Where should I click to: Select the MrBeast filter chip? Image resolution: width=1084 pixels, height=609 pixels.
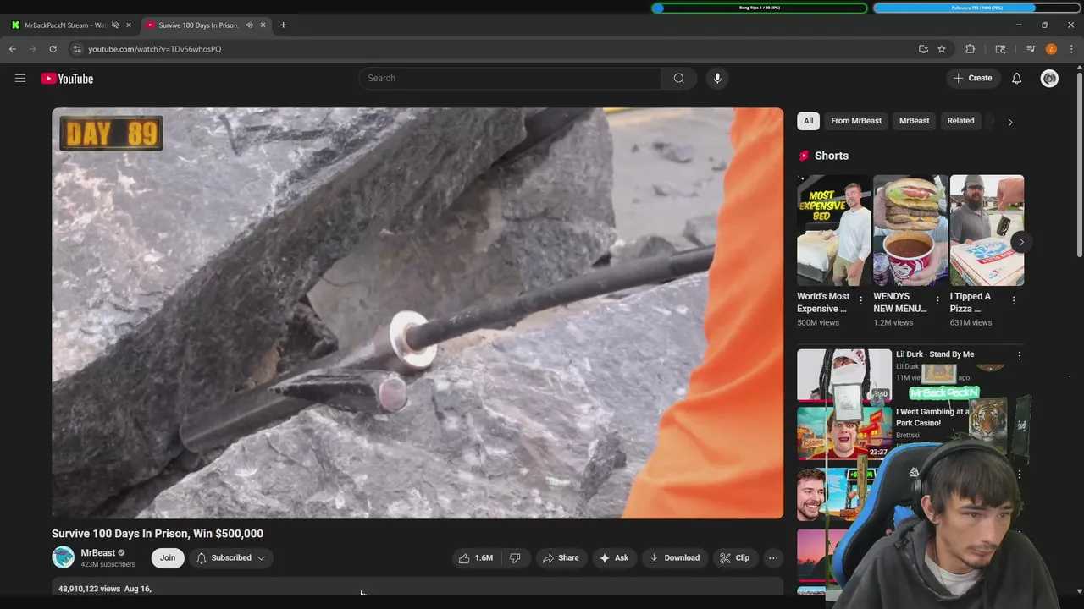click(x=914, y=121)
